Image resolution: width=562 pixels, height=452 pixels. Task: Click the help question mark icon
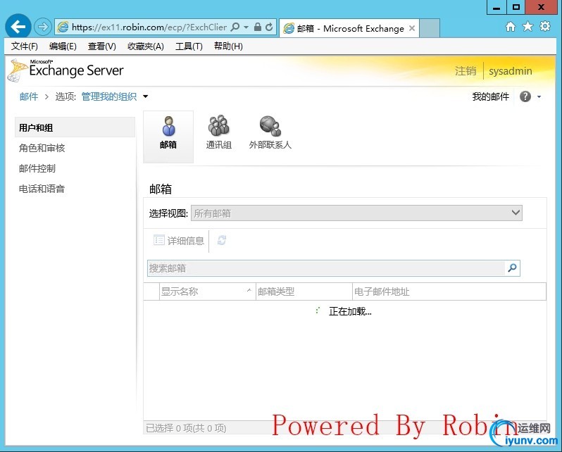click(525, 96)
